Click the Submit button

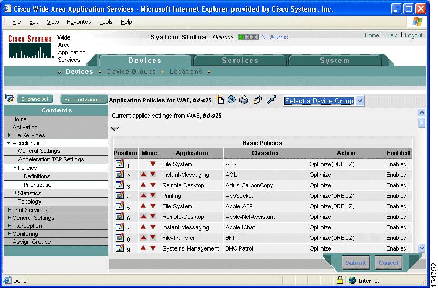click(x=356, y=263)
